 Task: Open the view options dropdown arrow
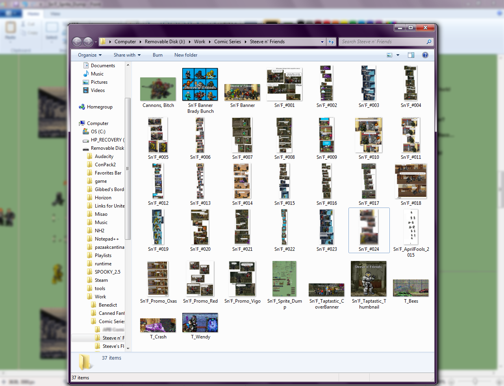[398, 55]
